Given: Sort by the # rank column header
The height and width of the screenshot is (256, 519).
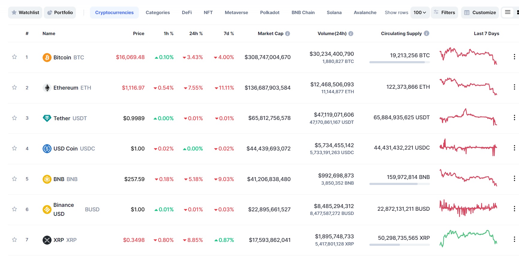Looking at the screenshot, I should pyautogui.click(x=27, y=34).
